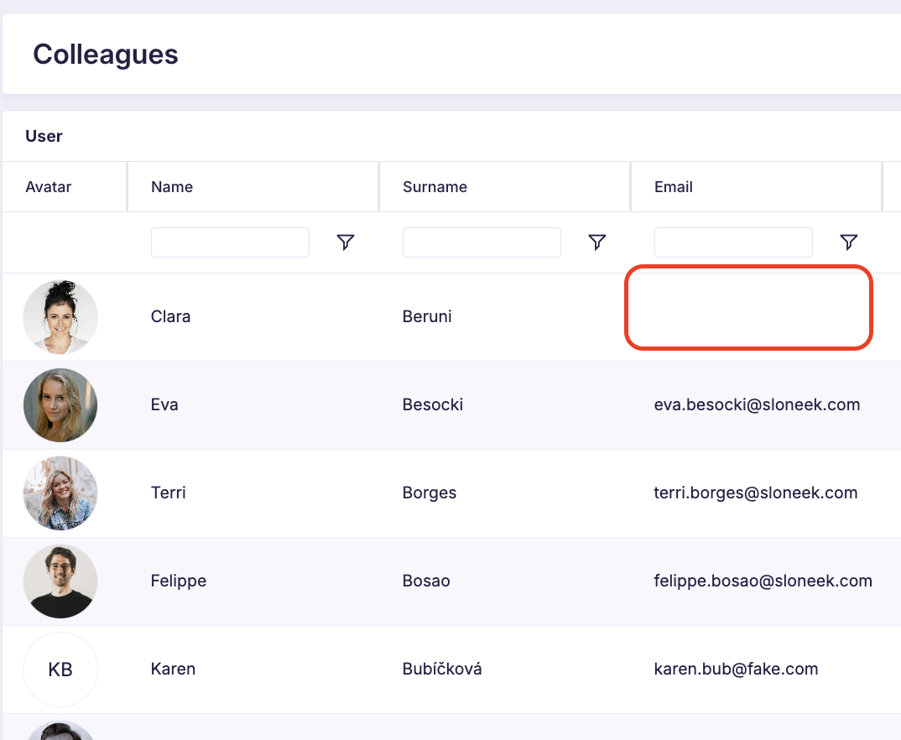
Task: Click the KB initials avatar
Action: (x=60, y=670)
